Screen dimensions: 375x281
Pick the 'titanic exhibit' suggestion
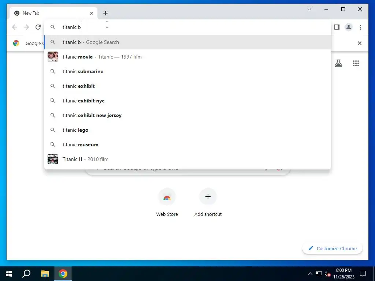(188, 86)
